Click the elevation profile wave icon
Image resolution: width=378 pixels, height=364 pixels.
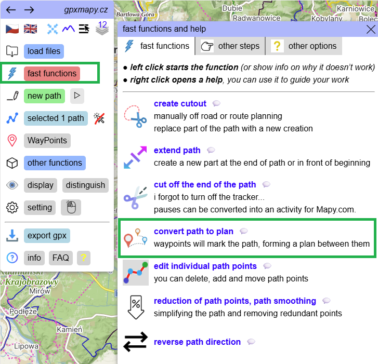(x=69, y=29)
